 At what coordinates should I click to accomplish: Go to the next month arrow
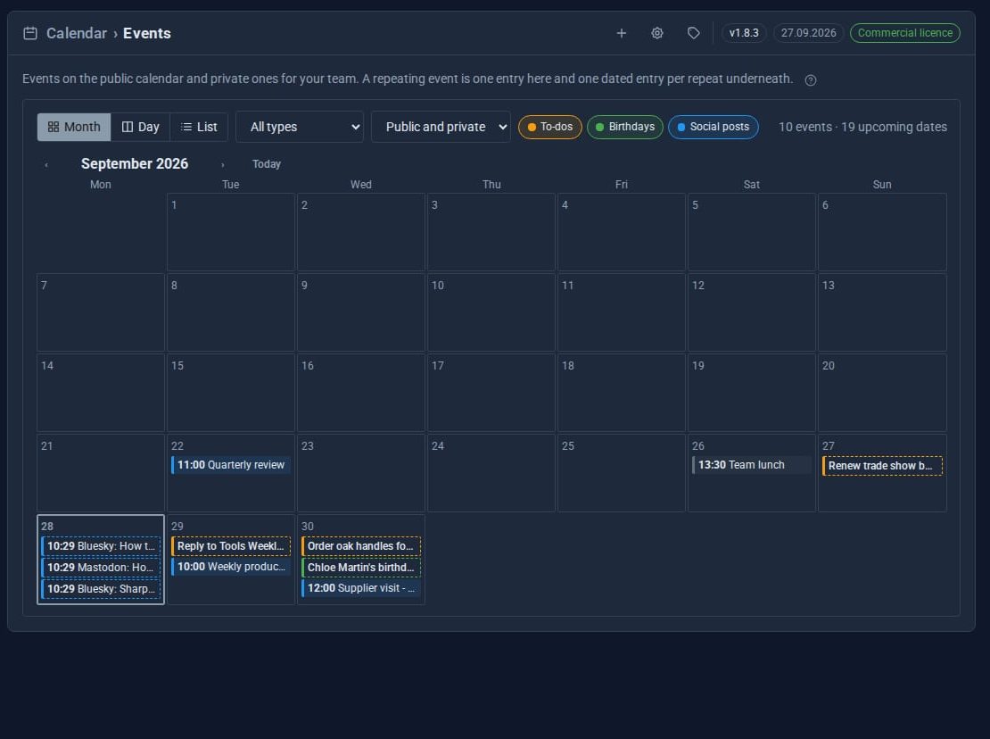222,165
